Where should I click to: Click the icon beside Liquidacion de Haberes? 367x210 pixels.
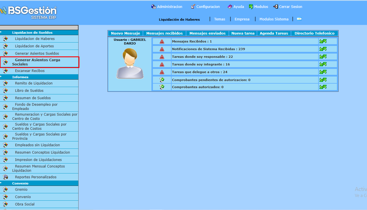pos(5,39)
